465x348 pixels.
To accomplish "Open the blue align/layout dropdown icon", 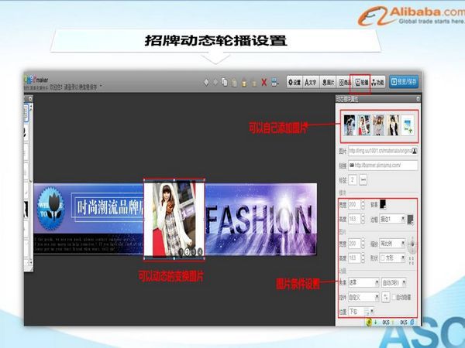I will coord(275,83).
